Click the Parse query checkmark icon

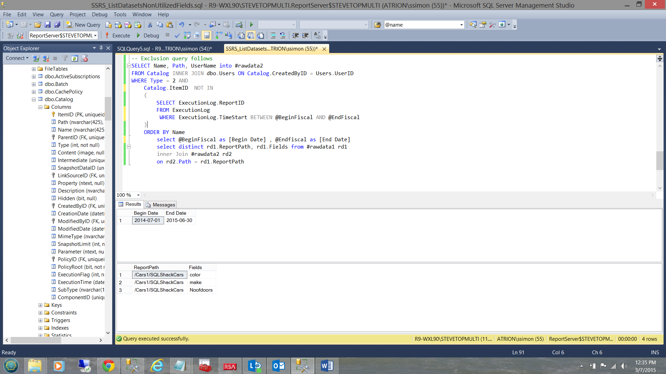click(177, 35)
